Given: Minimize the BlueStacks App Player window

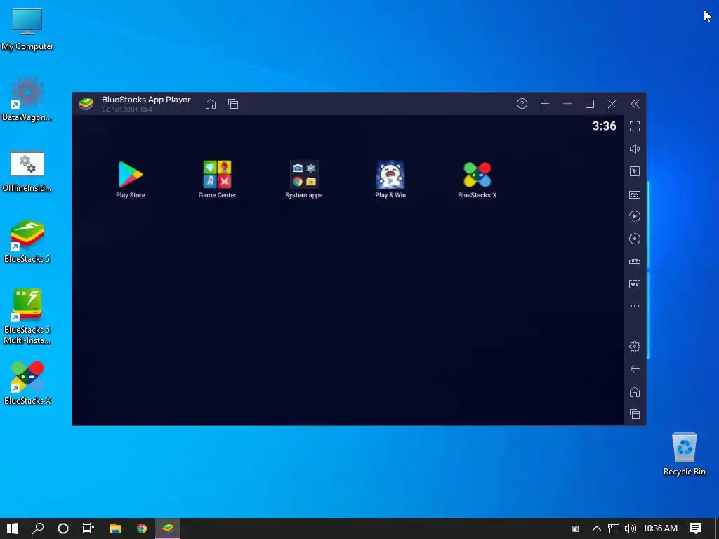Looking at the screenshot, I should click(567, 104).
